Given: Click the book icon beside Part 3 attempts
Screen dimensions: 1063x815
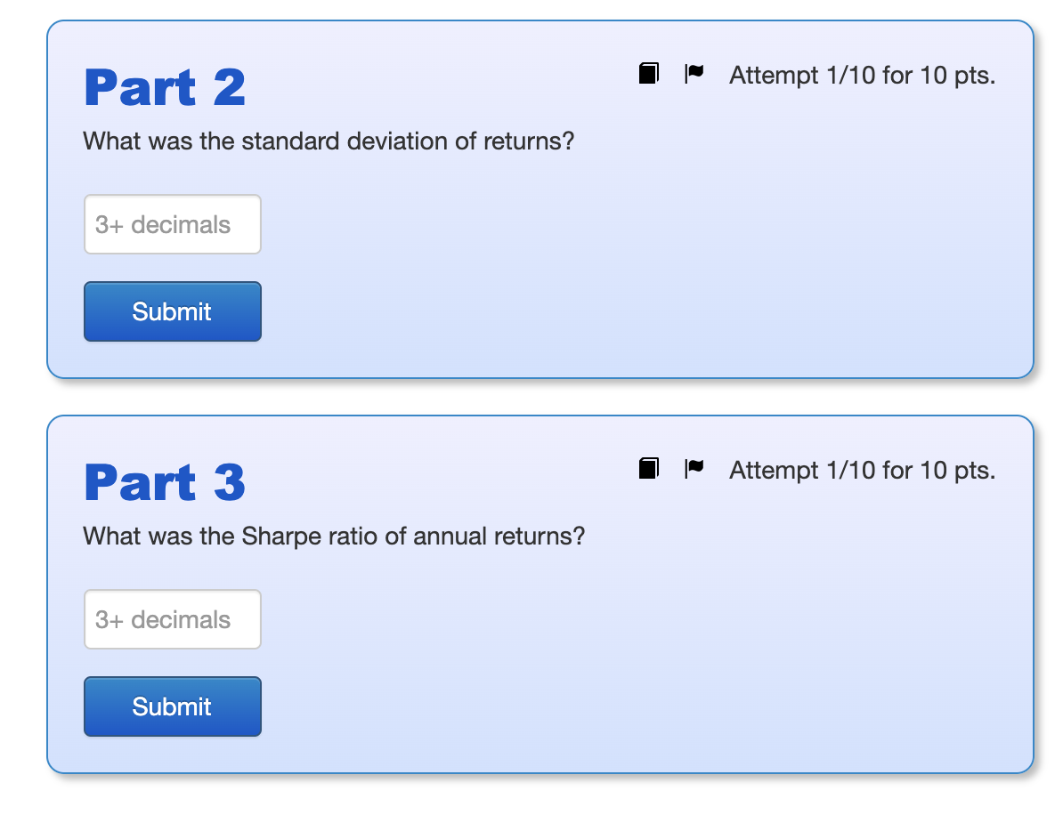Looking at the screenshot, I should (648, 469).
